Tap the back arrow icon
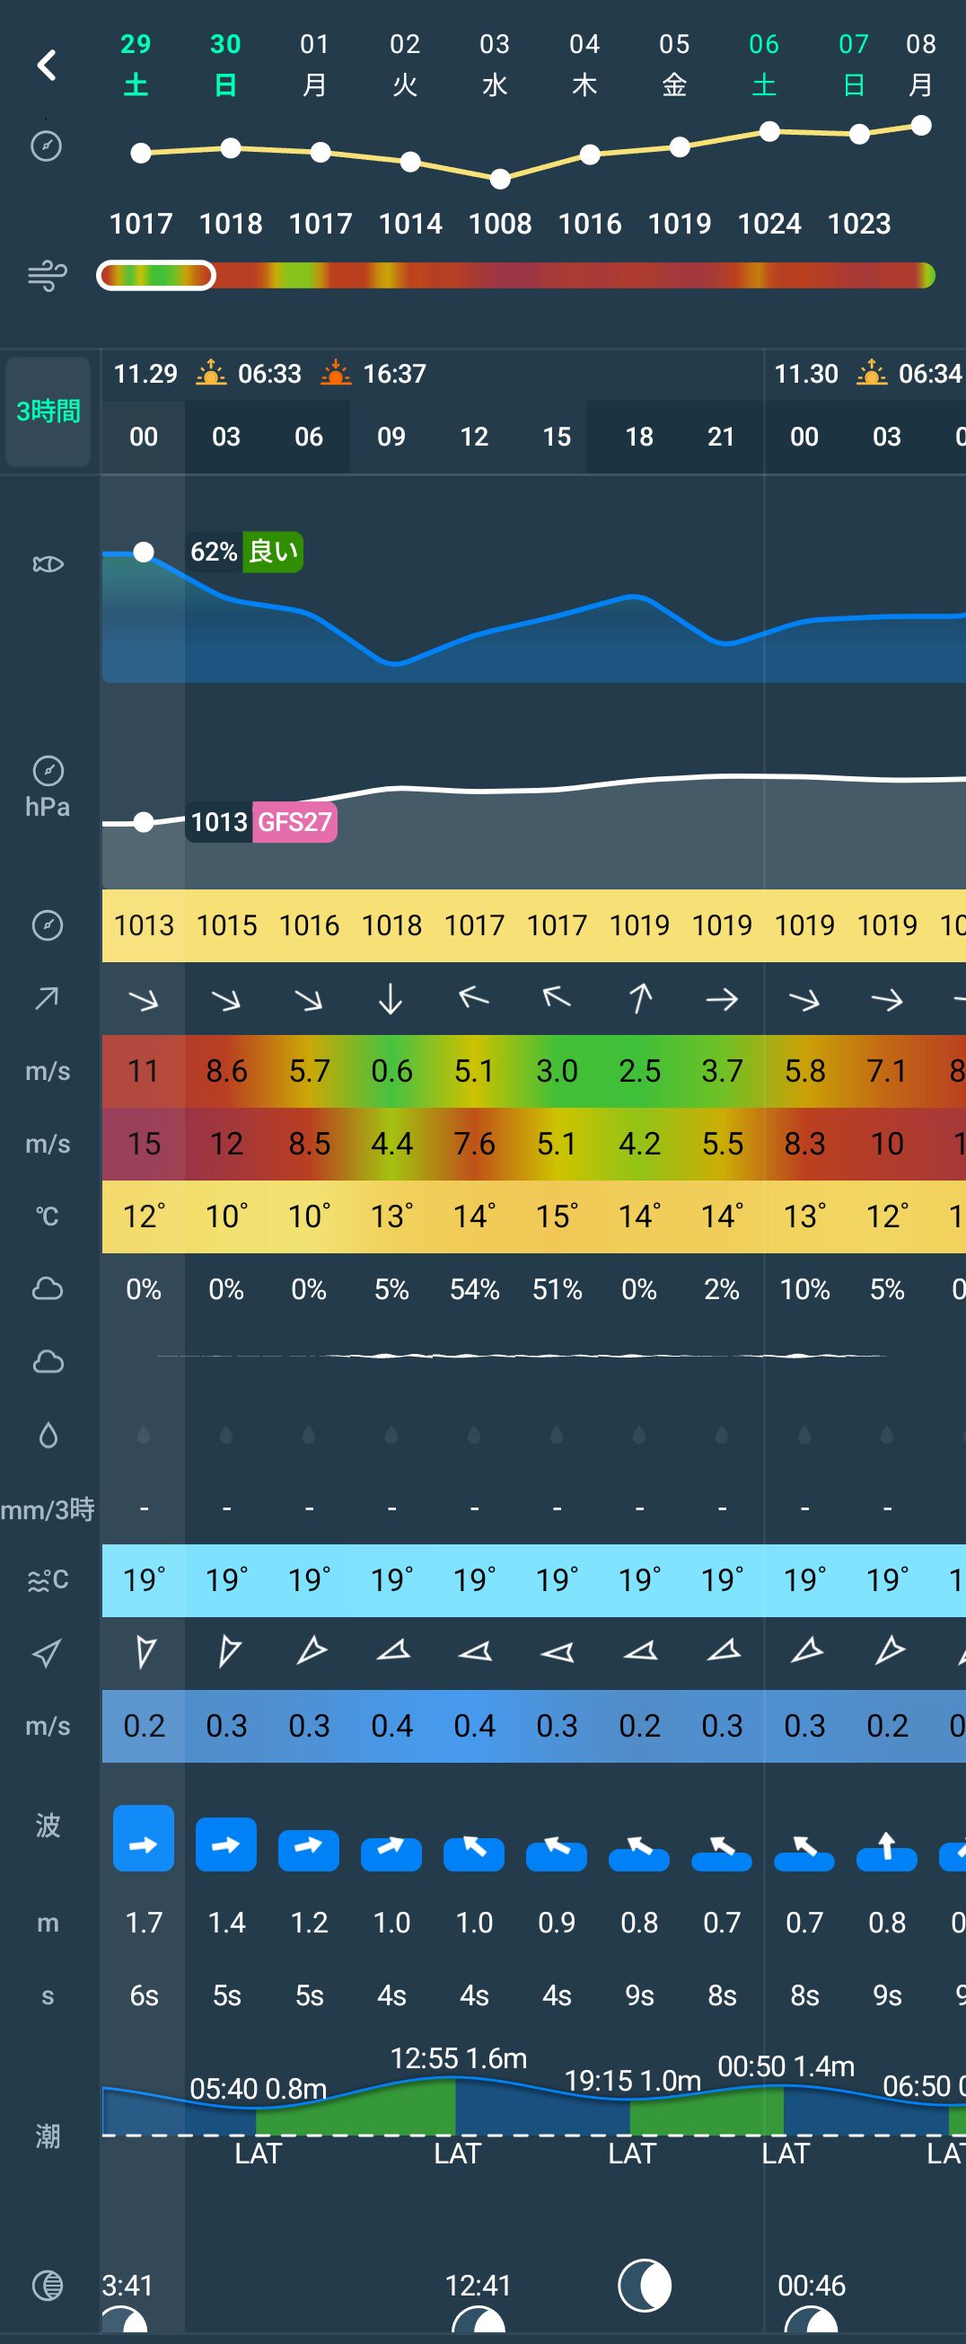966x2344 pixels. (47, 65)
